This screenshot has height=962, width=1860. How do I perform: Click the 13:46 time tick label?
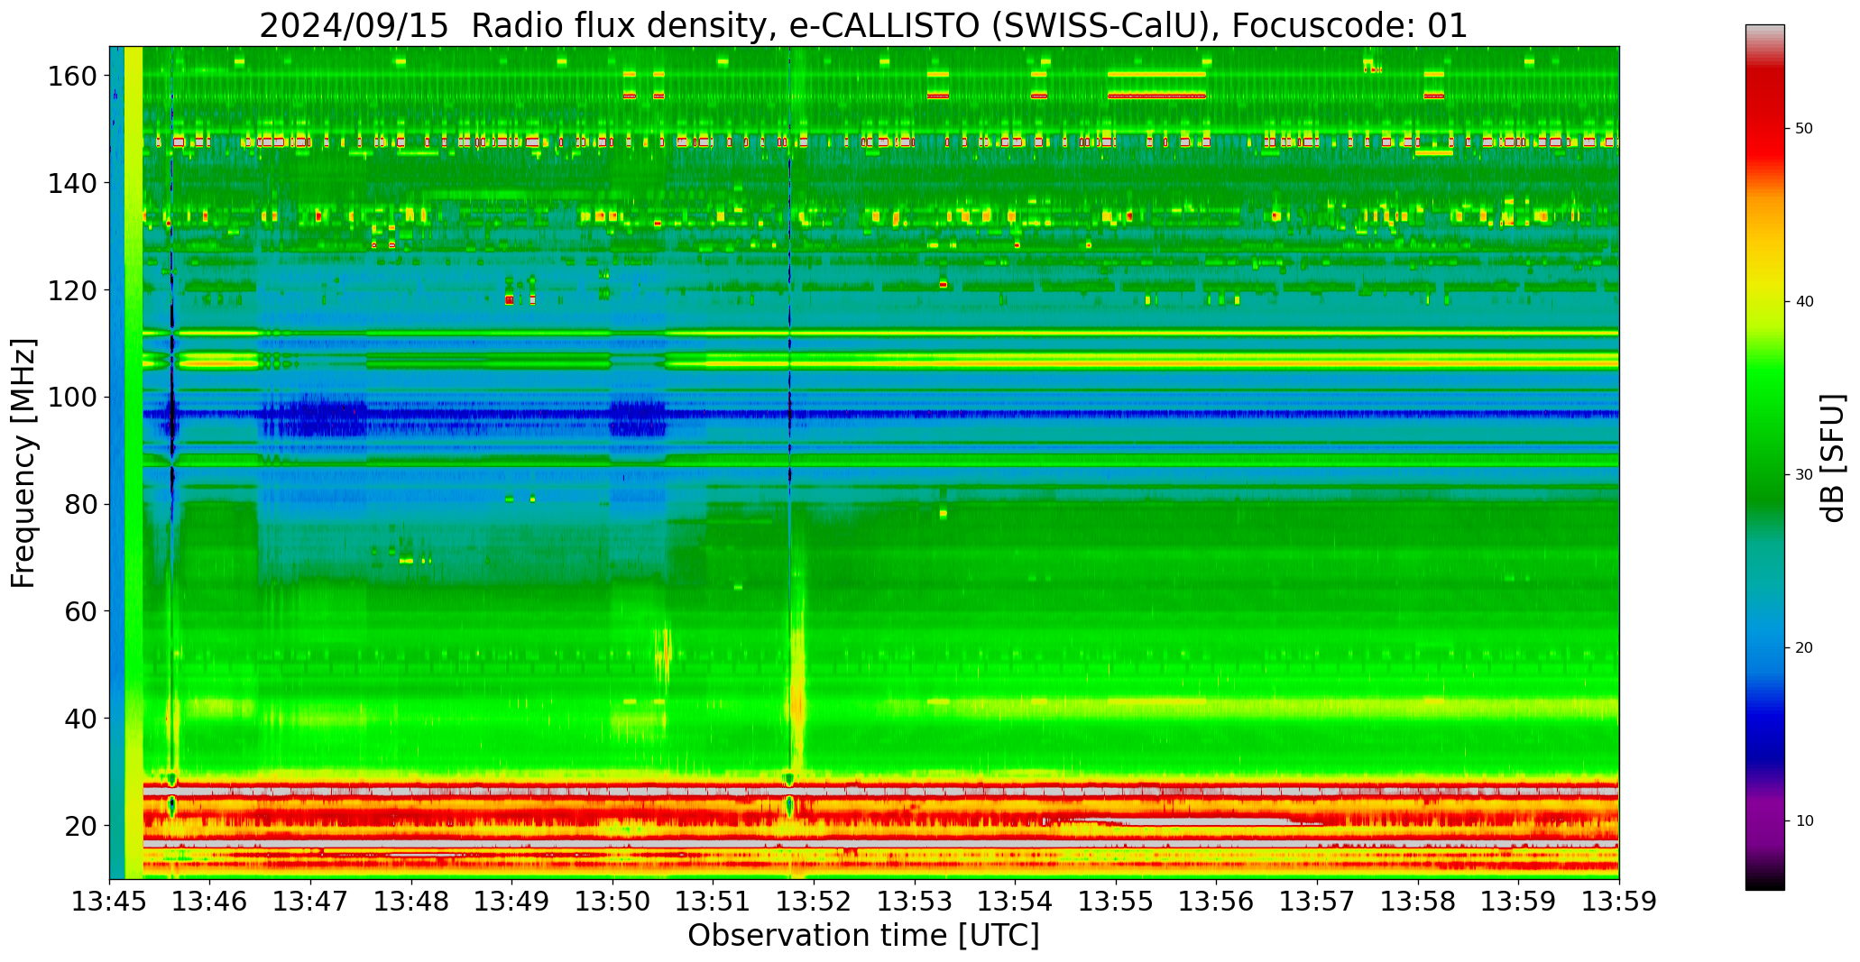(x=210, y=902)
